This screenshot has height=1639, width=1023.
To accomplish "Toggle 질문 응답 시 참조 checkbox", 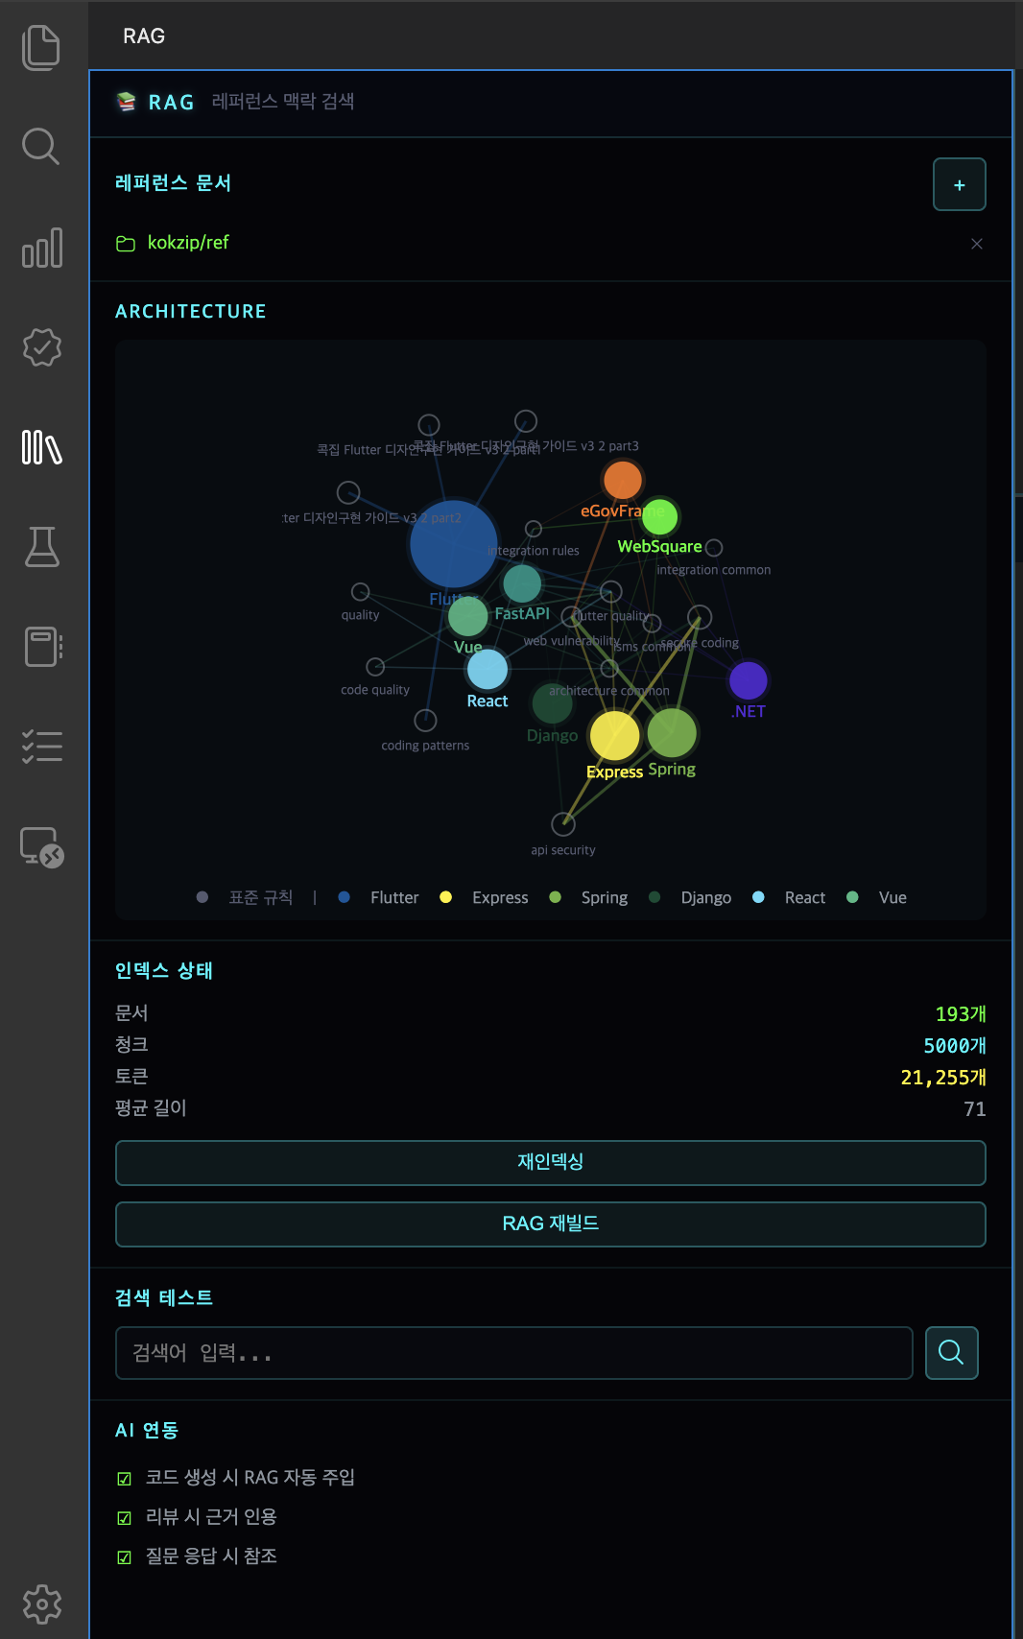I will (124, 1557).
